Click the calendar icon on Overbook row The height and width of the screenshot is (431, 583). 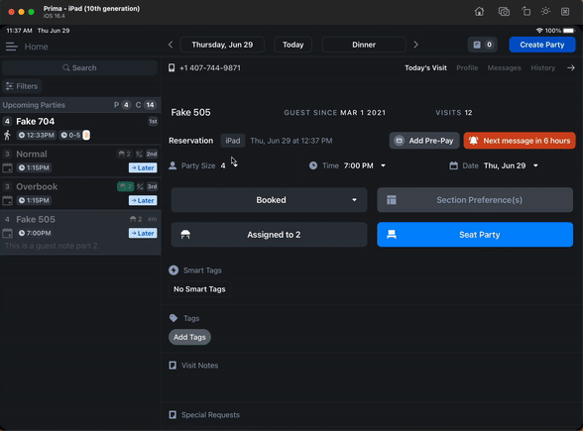(8, 200)
